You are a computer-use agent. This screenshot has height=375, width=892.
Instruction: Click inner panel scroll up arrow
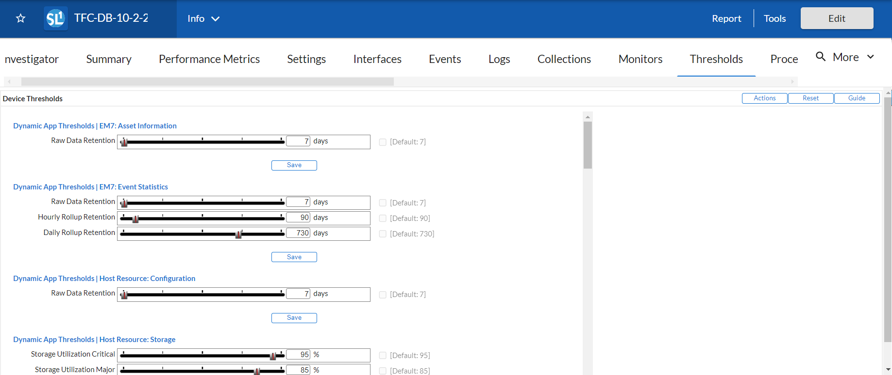(588, 117)
